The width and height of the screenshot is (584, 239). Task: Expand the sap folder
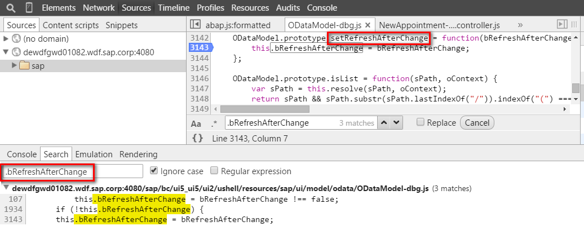click(15, 65)
